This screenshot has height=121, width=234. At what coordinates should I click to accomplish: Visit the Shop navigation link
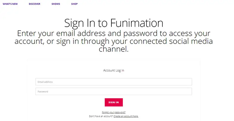74,4
